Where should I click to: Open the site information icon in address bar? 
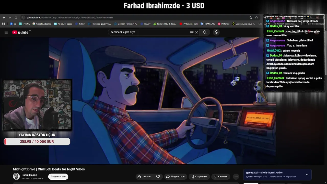(x=23, y=18)
